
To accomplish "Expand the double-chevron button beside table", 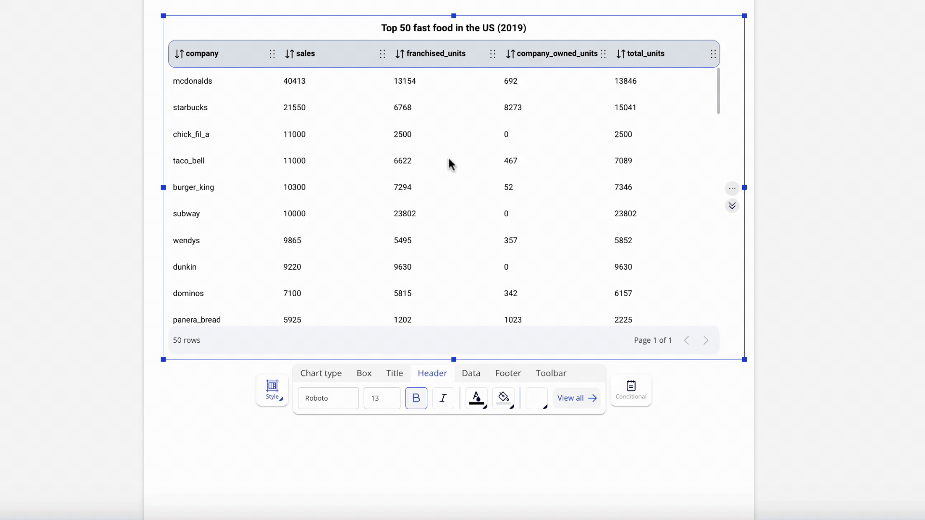I will [732, 206].
